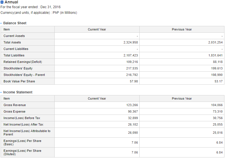Click the Retained Earnings/(Deficit) row label
Screen dimensions: 225x158
(23, 62)
